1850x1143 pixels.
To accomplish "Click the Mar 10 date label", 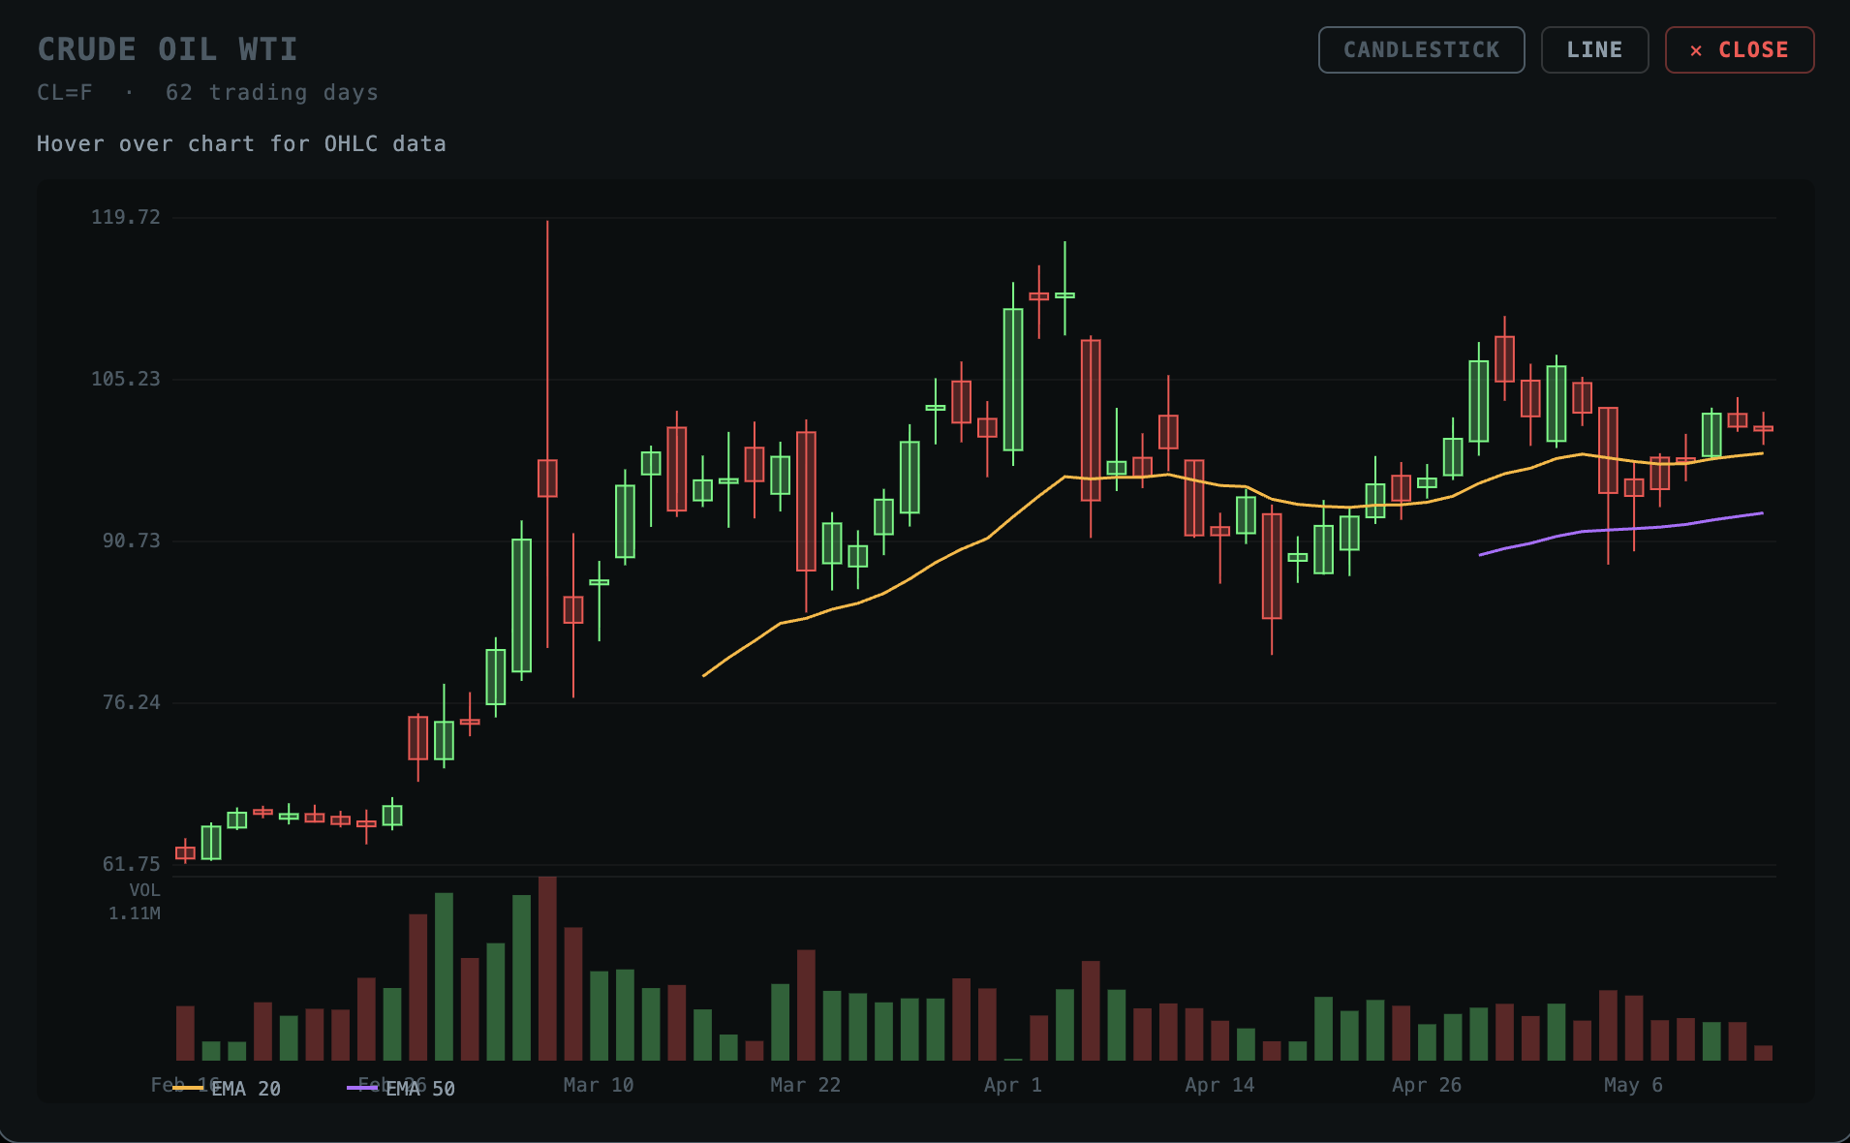I will (x=599, y=1085).
